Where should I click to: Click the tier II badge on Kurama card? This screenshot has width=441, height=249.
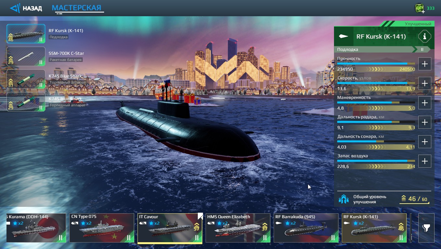tap(60, 238)
